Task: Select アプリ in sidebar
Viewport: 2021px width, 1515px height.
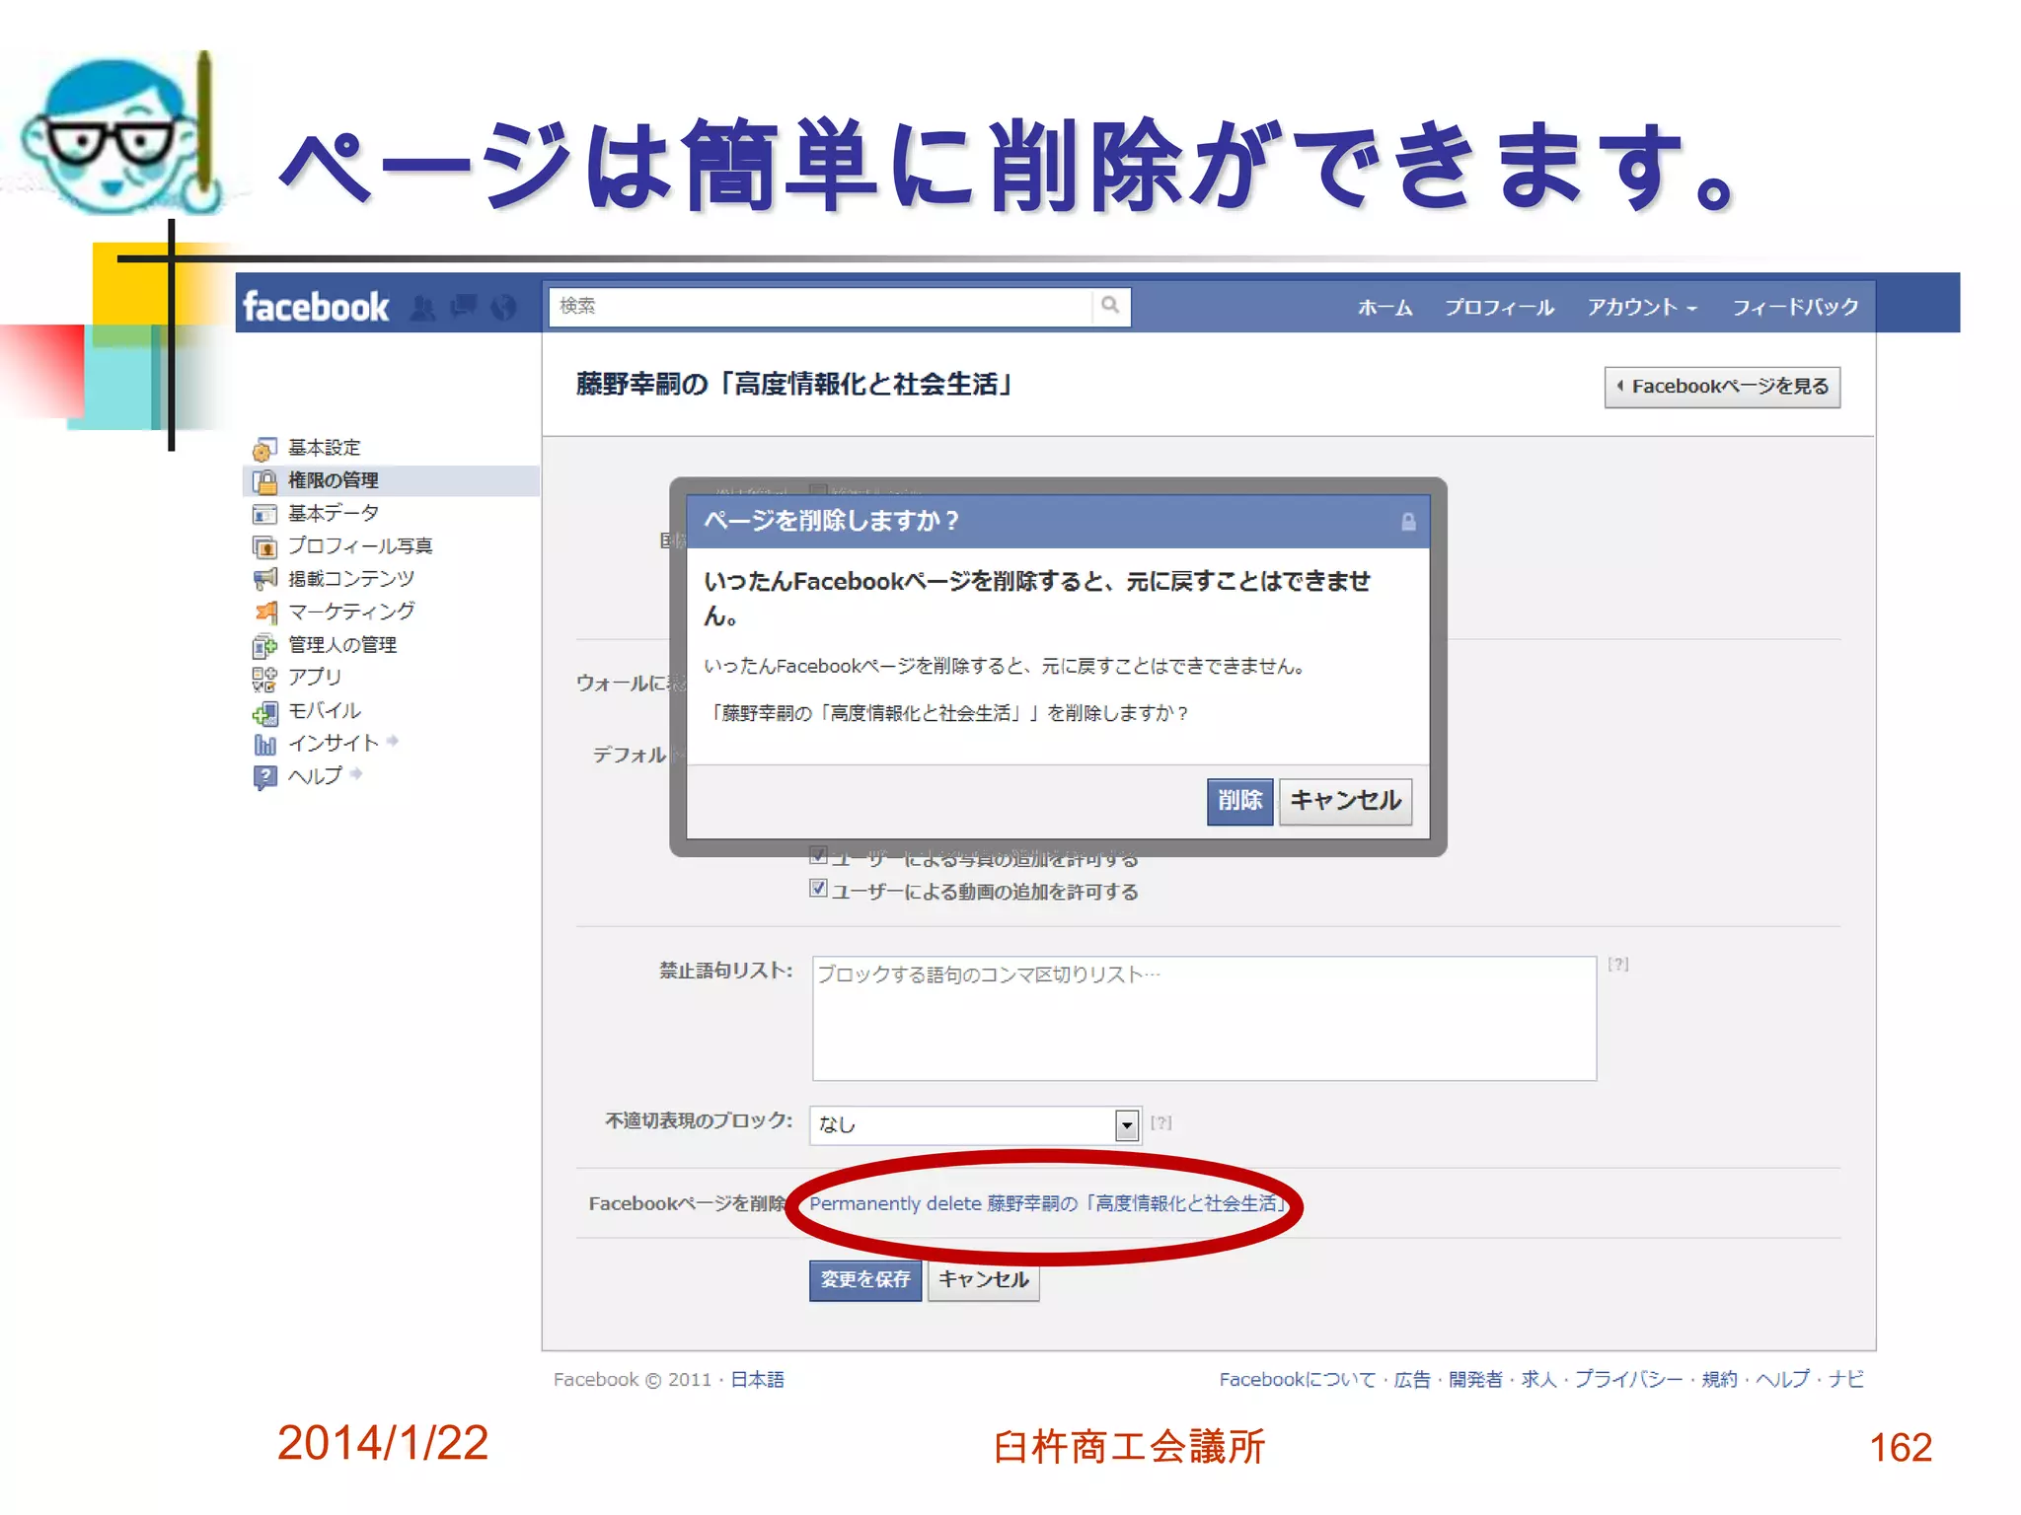Action: (x=315, y=677)
